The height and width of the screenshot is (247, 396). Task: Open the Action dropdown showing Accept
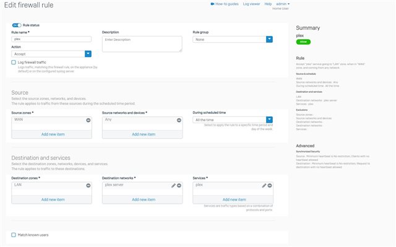tap(51, 54)
